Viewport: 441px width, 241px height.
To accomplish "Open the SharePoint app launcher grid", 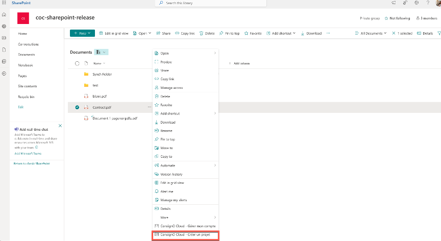I will click(5, 3).
